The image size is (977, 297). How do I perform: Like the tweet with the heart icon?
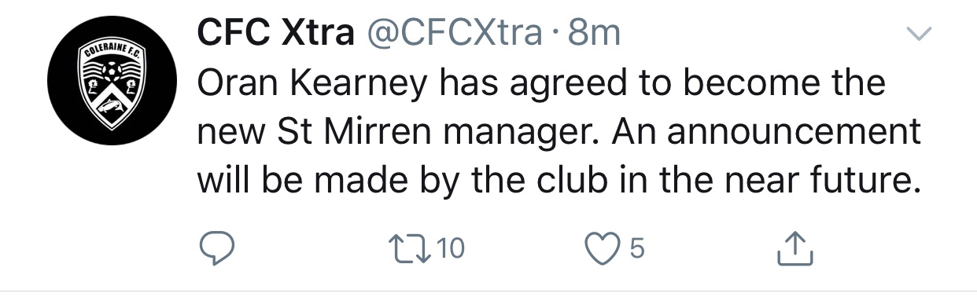pos(604,250)
